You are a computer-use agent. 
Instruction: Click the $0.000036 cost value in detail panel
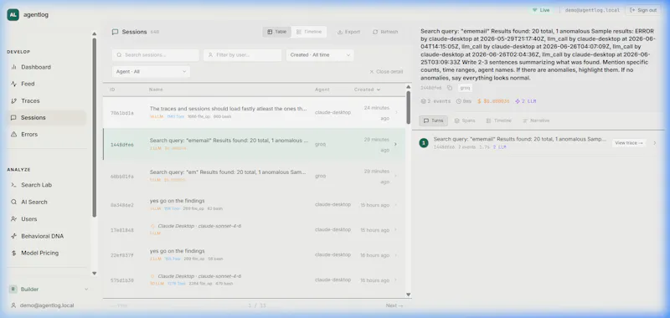(x=493, y=101)
